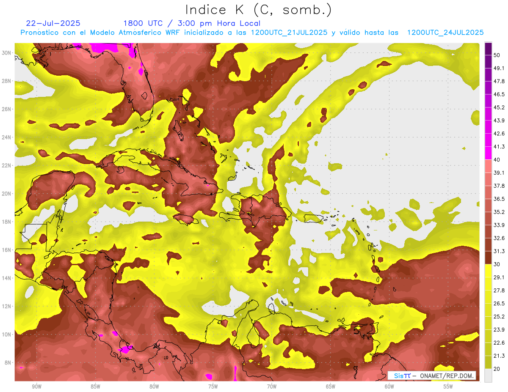This screenshot has width=508, height=392.
Task: Click the '30N' latitude label
Action: [7, 53]
